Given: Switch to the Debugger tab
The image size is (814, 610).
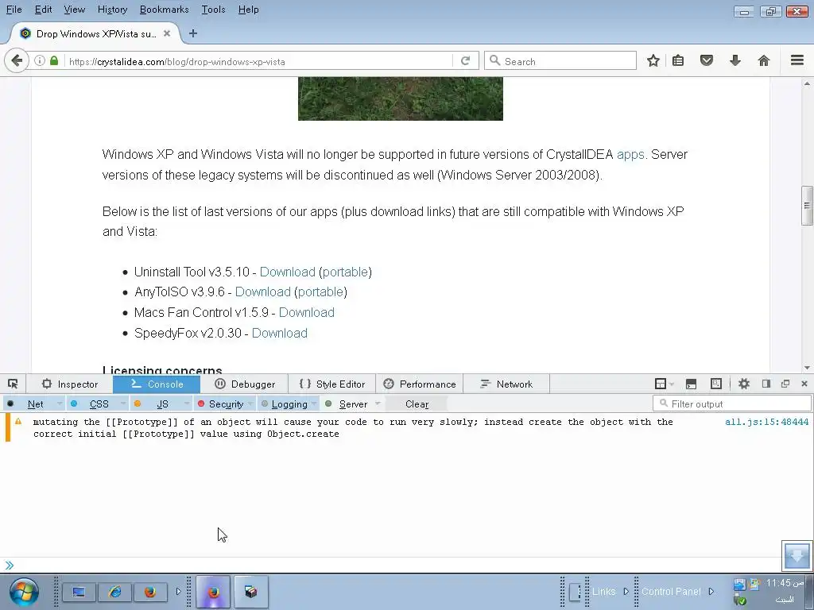Looking at the screenshot, I should tap(244, 384).
